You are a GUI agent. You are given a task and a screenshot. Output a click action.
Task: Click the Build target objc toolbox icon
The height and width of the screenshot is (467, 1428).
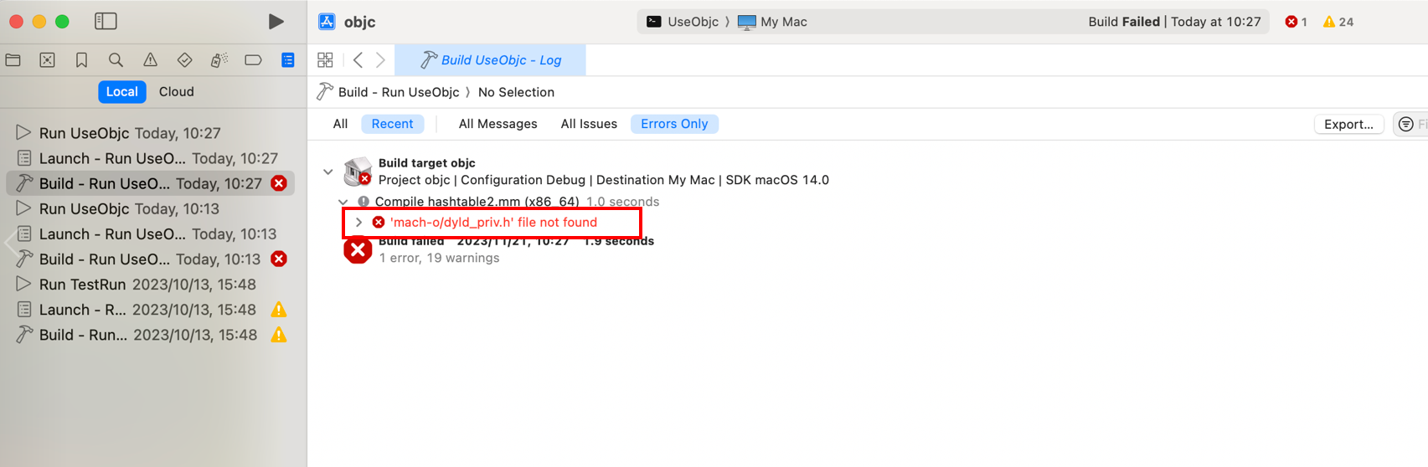pos(358,171)
